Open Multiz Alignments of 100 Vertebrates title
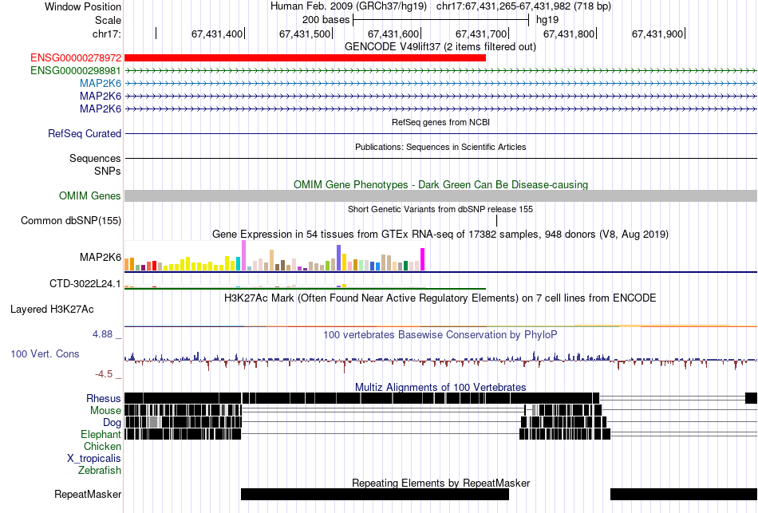This screenshot has height=513, width=758. point(440,387)
